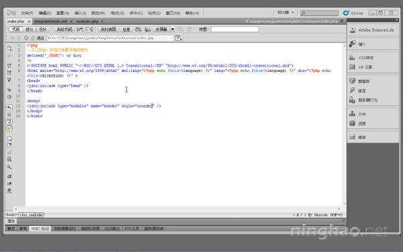
Task: Click the Move or Convert CSS icon
Action: click(9, 167)
